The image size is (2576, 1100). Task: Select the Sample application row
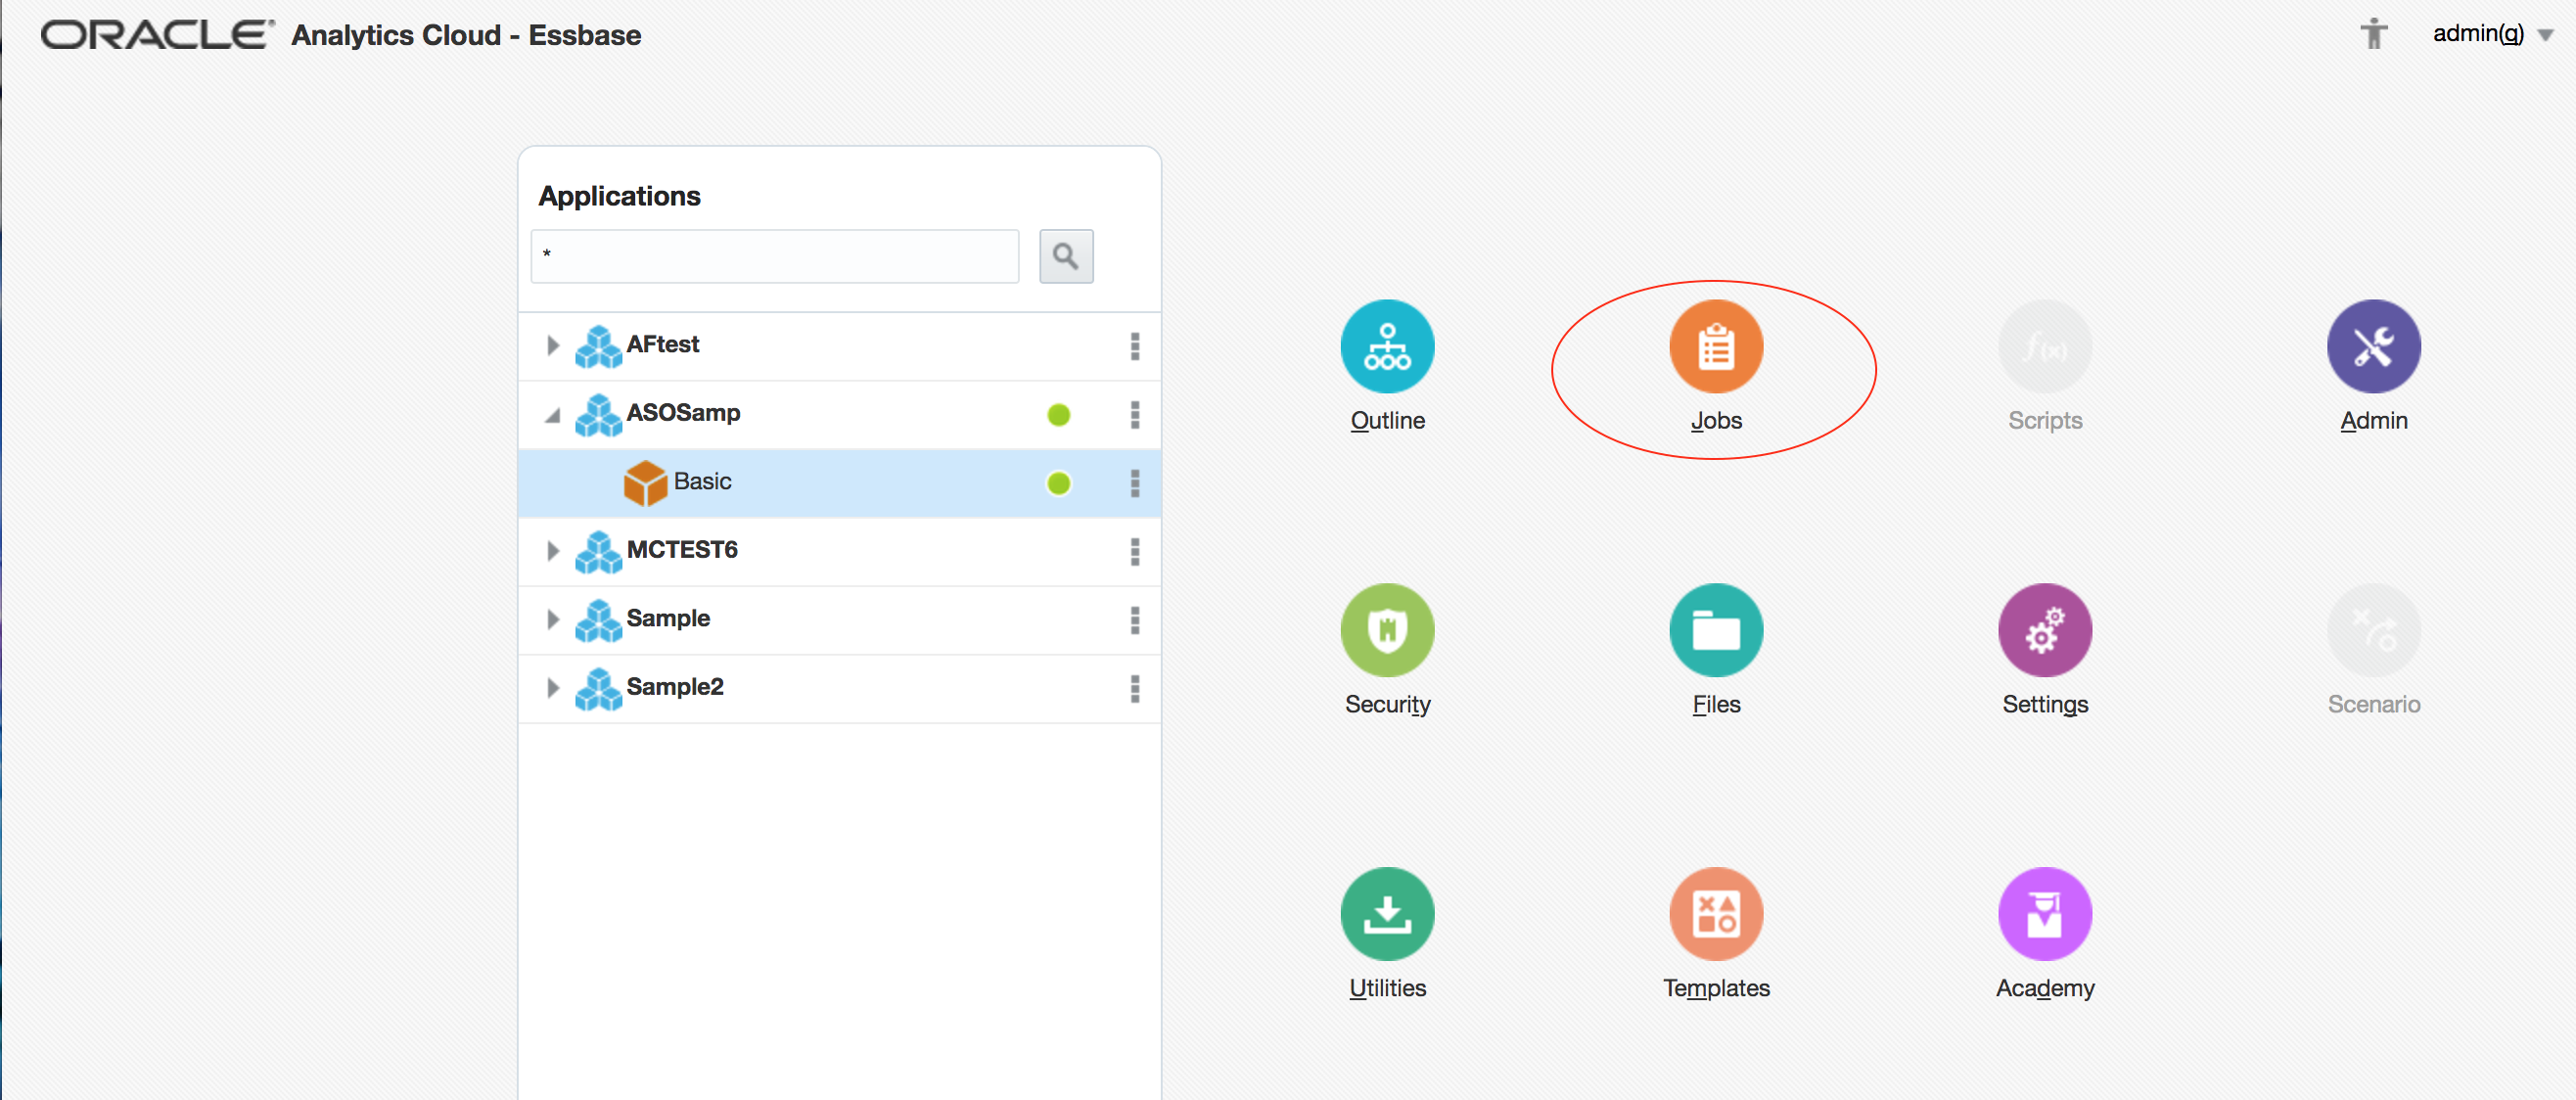[668, 619]
